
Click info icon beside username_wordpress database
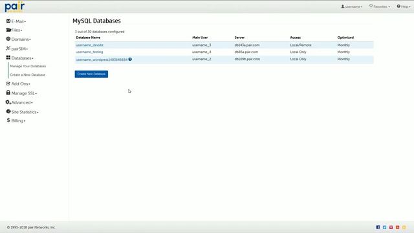tap(130, 59)
